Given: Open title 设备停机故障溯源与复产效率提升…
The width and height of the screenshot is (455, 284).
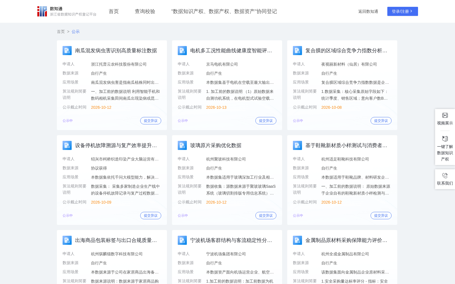Looking at the screenshot, I should pos(116,145).
